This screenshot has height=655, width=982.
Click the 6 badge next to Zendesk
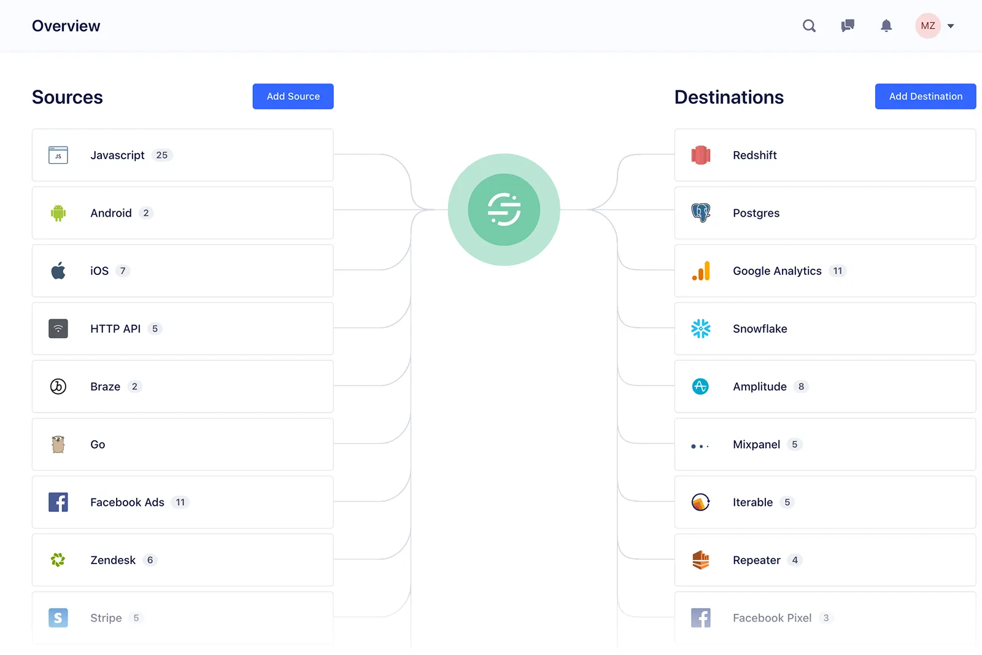[x=150, y=560]
